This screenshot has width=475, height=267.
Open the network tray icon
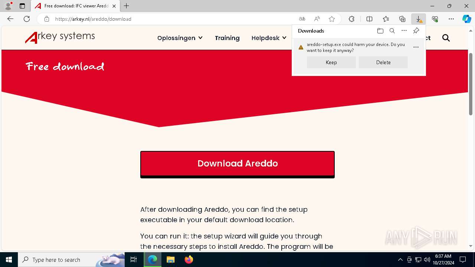pos(418,260)
